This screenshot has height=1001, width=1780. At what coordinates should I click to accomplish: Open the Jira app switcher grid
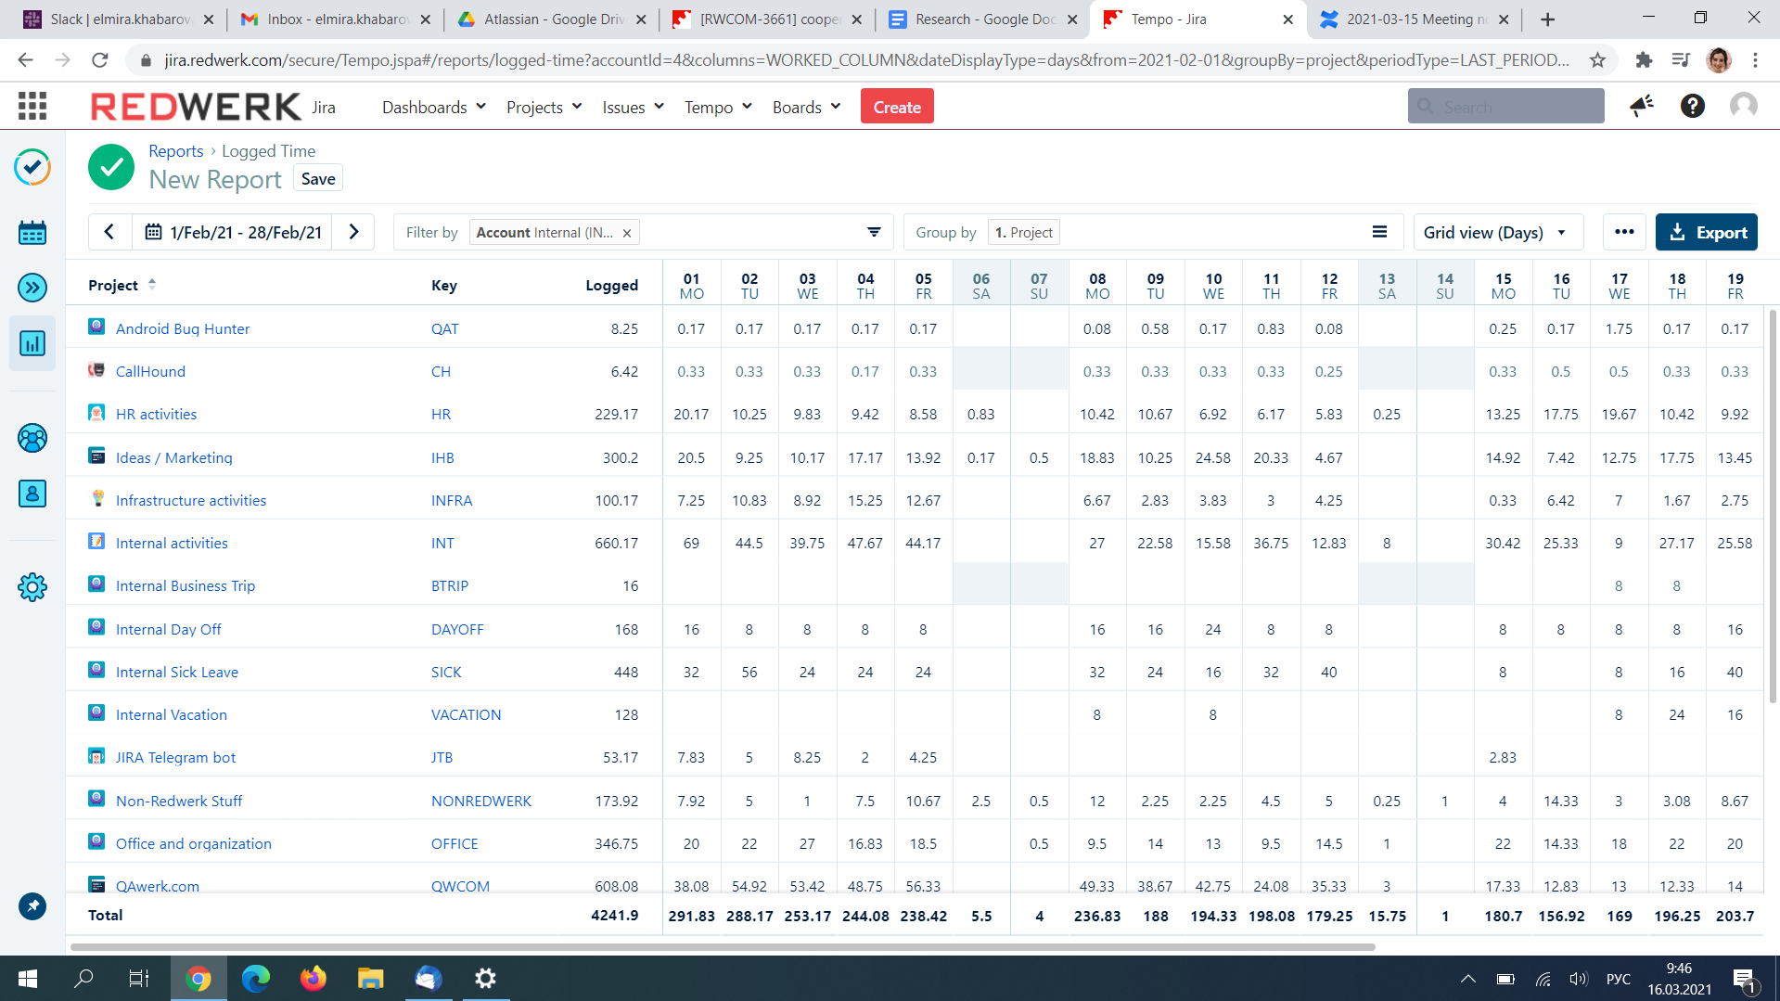pos(32,107)
